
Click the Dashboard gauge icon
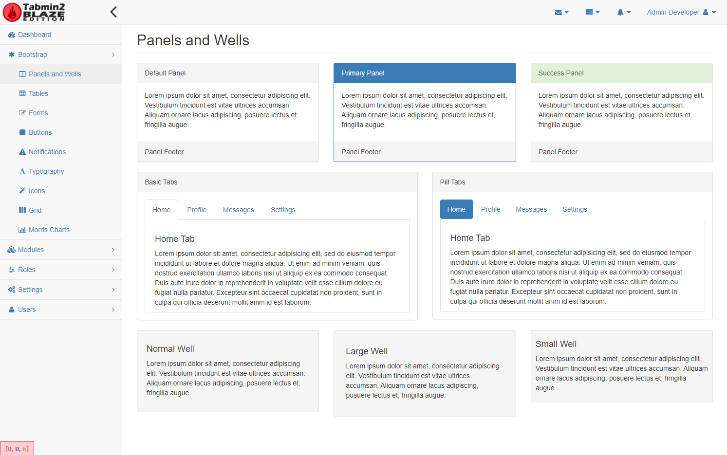(12, 35)
